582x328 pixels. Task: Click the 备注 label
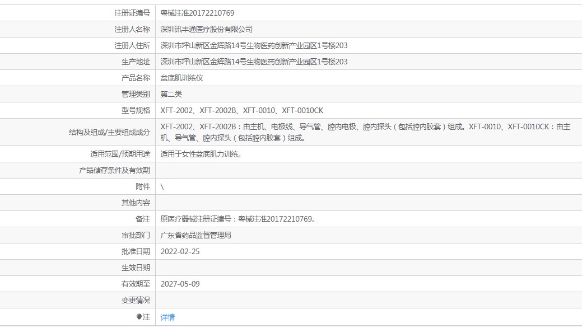pos(143,219)
